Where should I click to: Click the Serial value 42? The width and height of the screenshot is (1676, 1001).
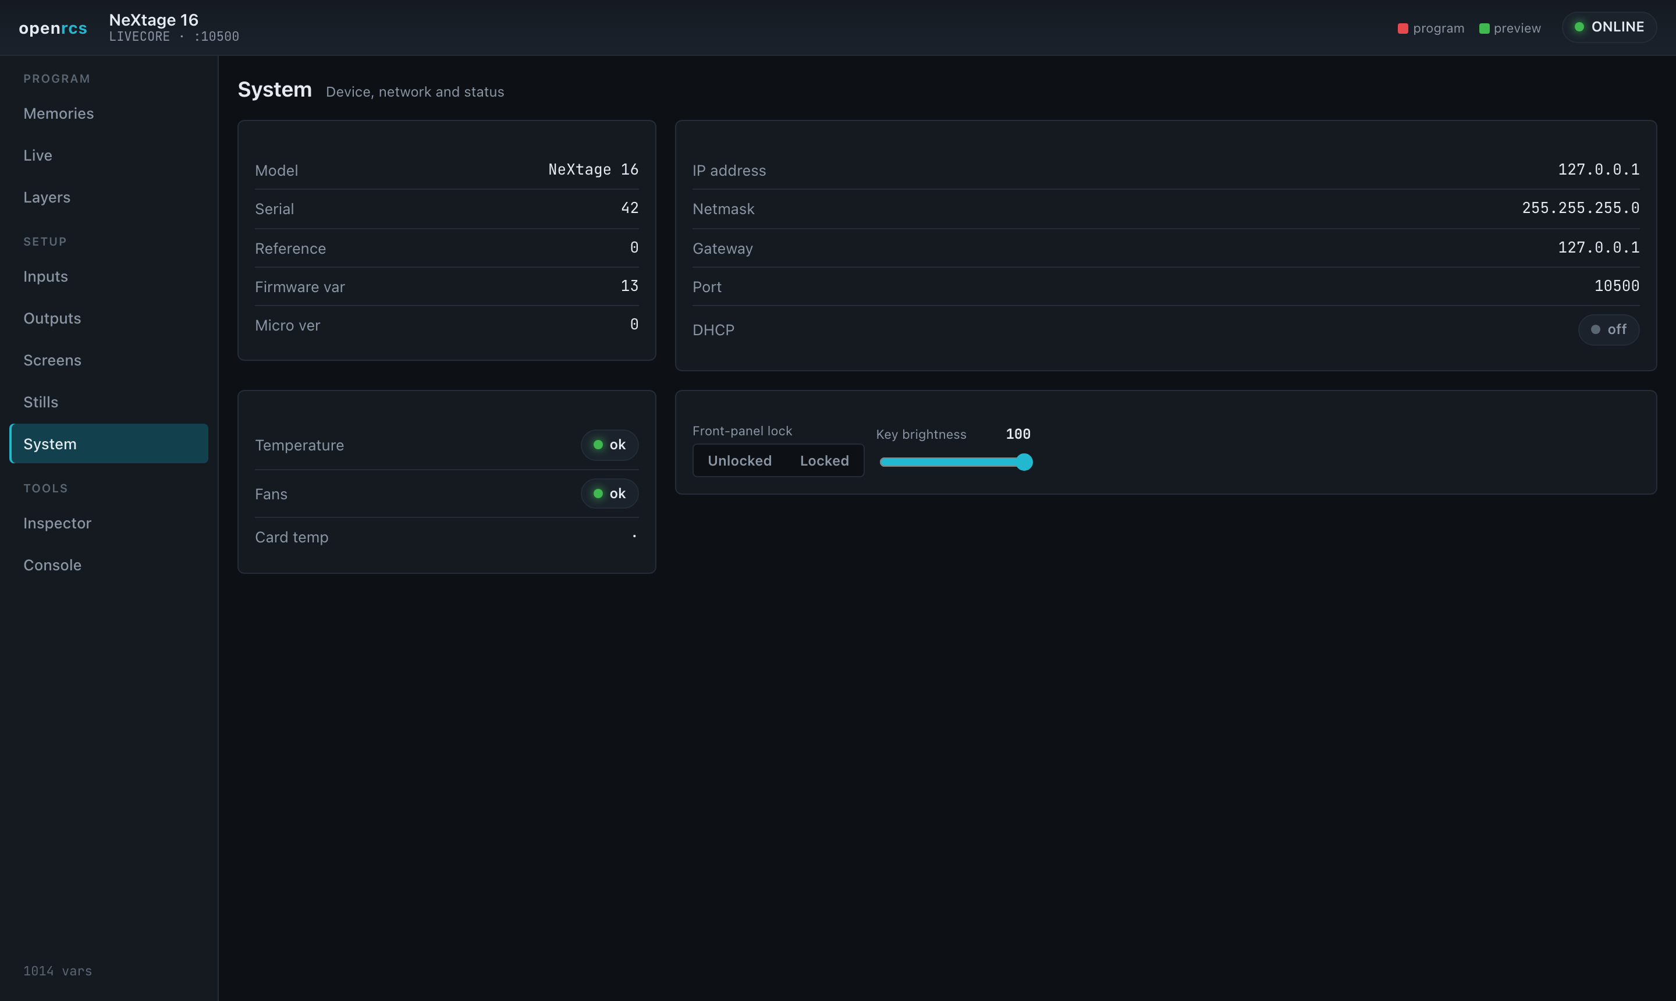pos(629,208)
